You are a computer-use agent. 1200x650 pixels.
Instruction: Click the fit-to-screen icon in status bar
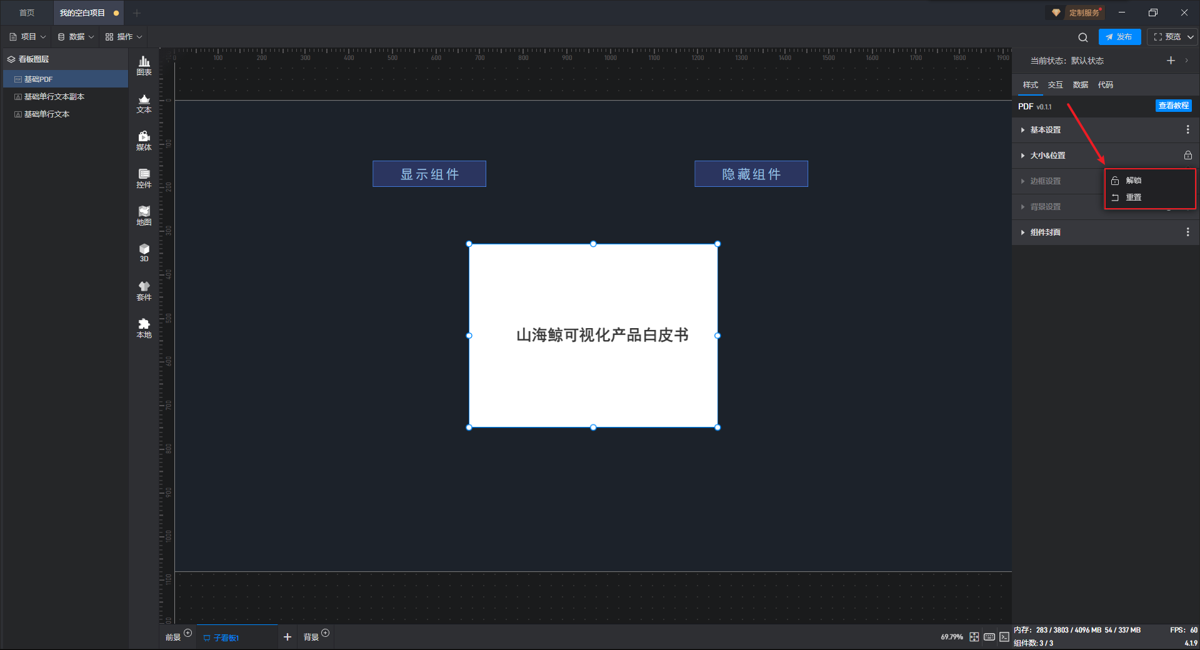coord(974,637)
